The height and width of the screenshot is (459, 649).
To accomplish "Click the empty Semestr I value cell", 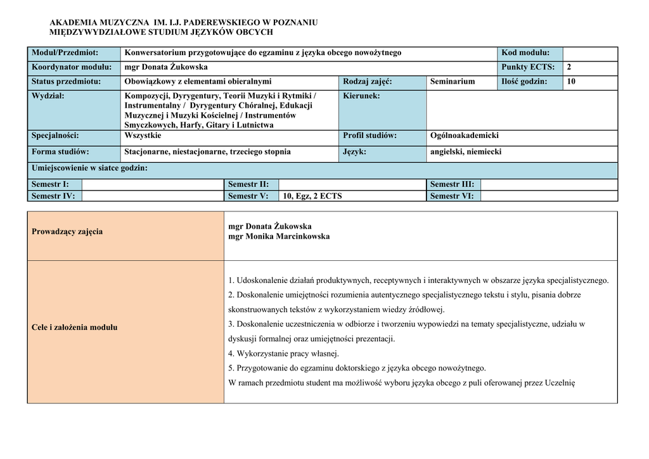I will coord(153,184).
